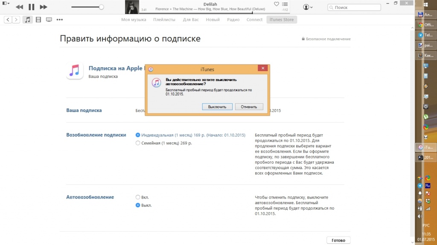This screenshot has width=437, height=245.
Task: Switch to the Music library icon
Action: tap(27, 20)
